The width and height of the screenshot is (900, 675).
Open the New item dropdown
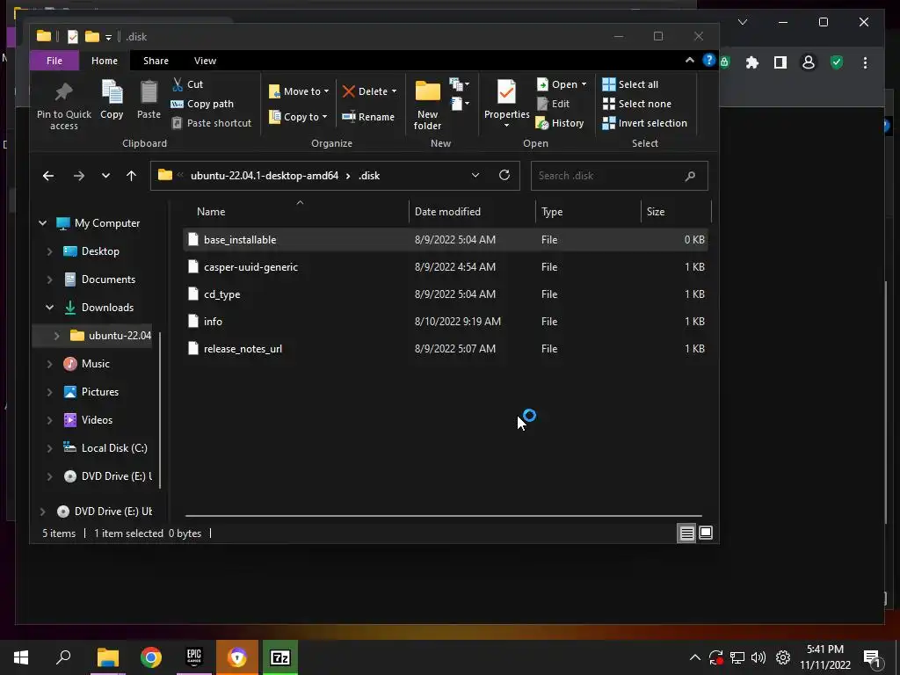point(460,85)
